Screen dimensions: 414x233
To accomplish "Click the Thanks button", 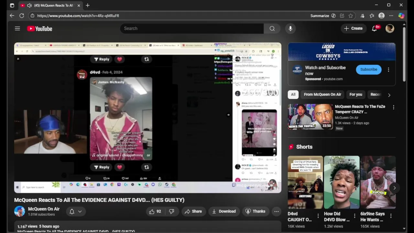I will point(256,211).
